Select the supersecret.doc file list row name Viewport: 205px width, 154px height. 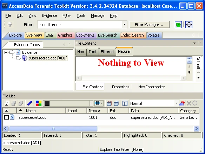coord(32,117)
